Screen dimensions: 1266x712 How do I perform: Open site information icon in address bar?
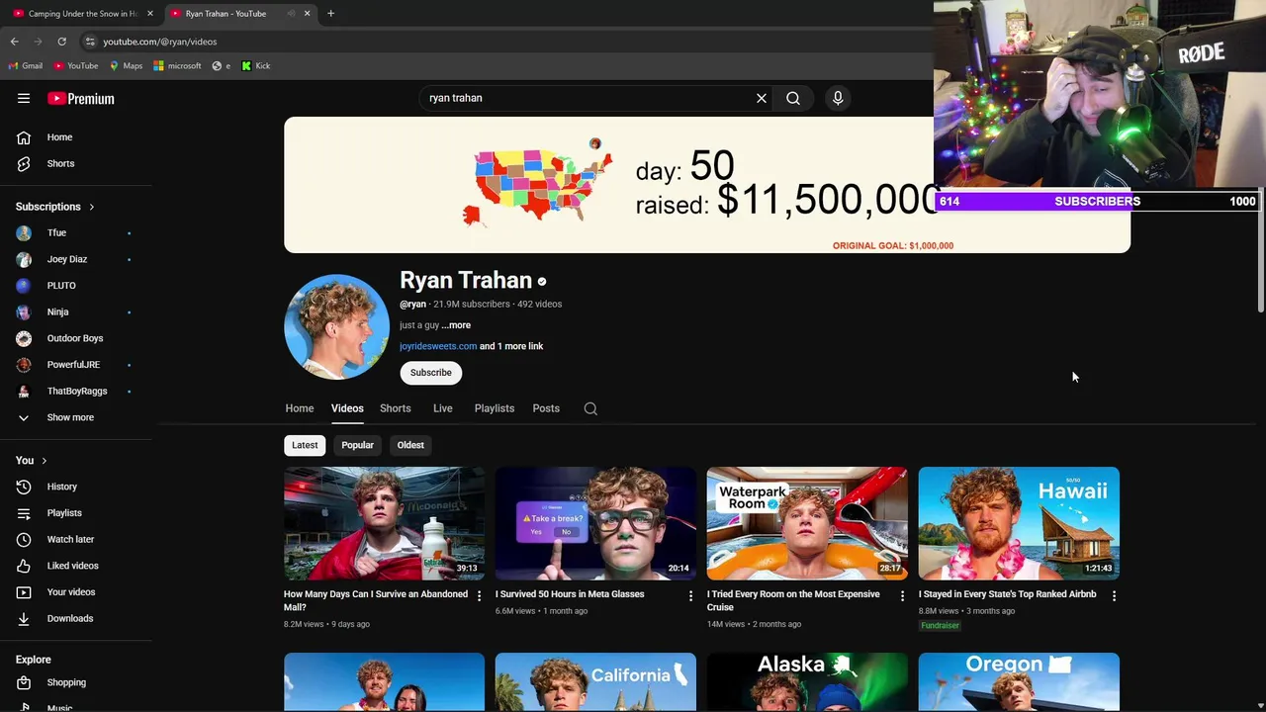90,42
